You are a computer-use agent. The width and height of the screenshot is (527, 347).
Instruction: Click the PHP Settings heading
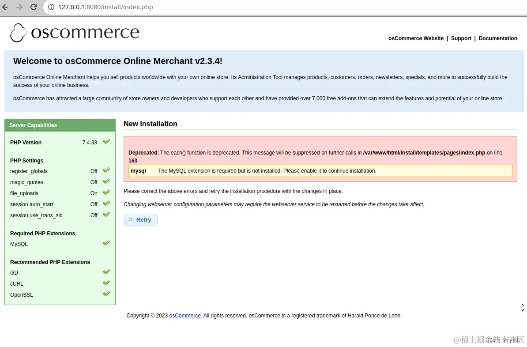click(26, 161)
